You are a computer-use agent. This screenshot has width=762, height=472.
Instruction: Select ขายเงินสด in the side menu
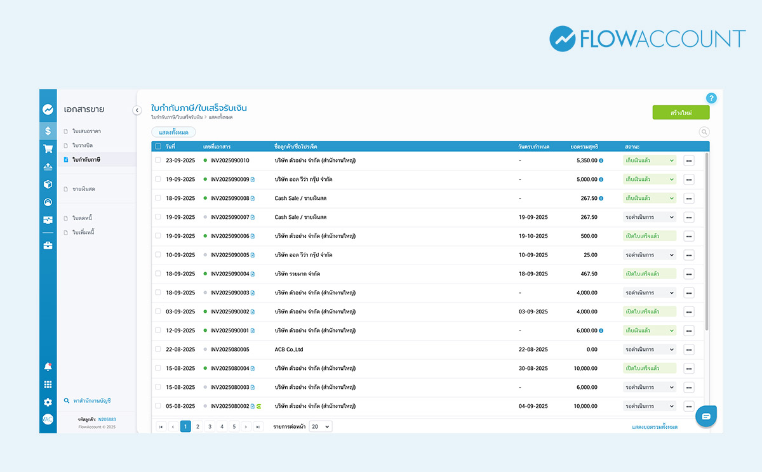(84, 189)
